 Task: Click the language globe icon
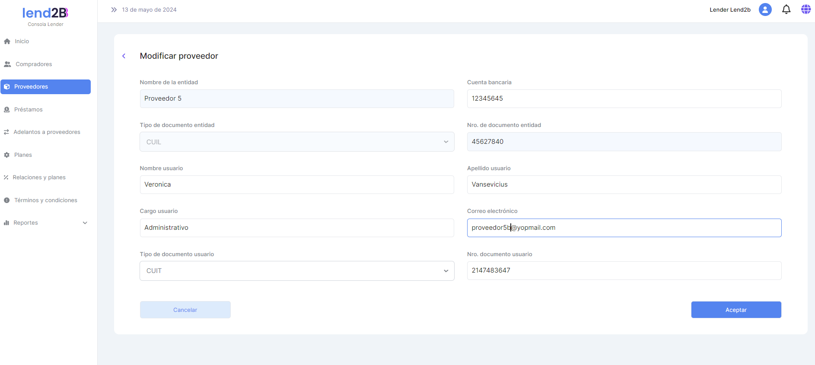pyautogui.click(x=805, y=10)
